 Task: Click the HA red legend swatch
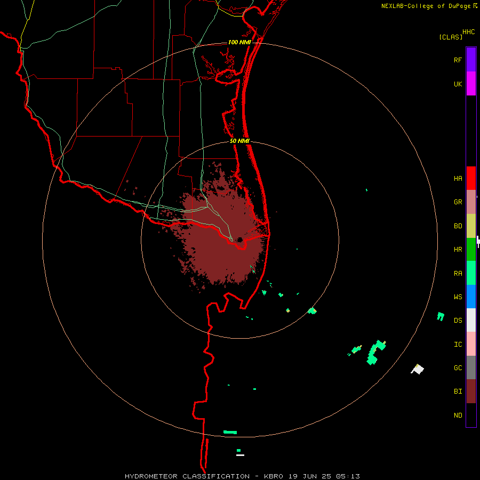471,178
